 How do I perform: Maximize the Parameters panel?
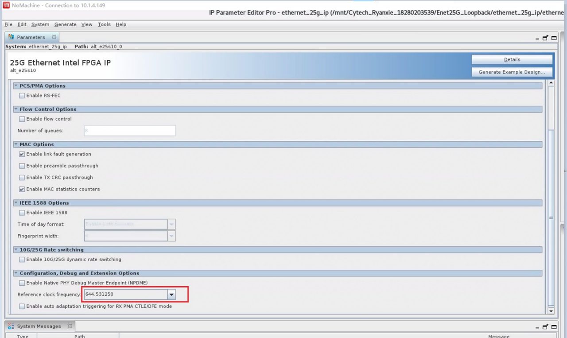point(554,38)
